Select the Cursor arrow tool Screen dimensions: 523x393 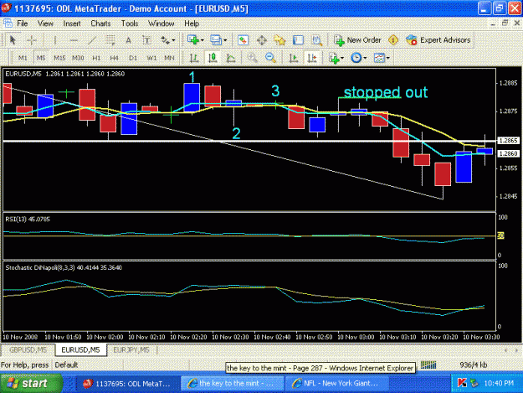[x=13, y=40]
